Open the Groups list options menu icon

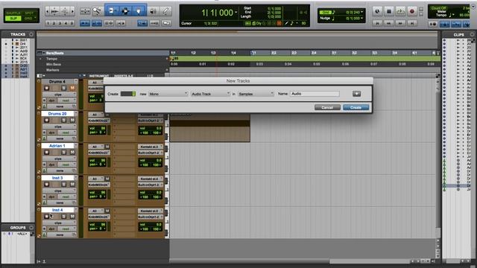coord(31,228)
